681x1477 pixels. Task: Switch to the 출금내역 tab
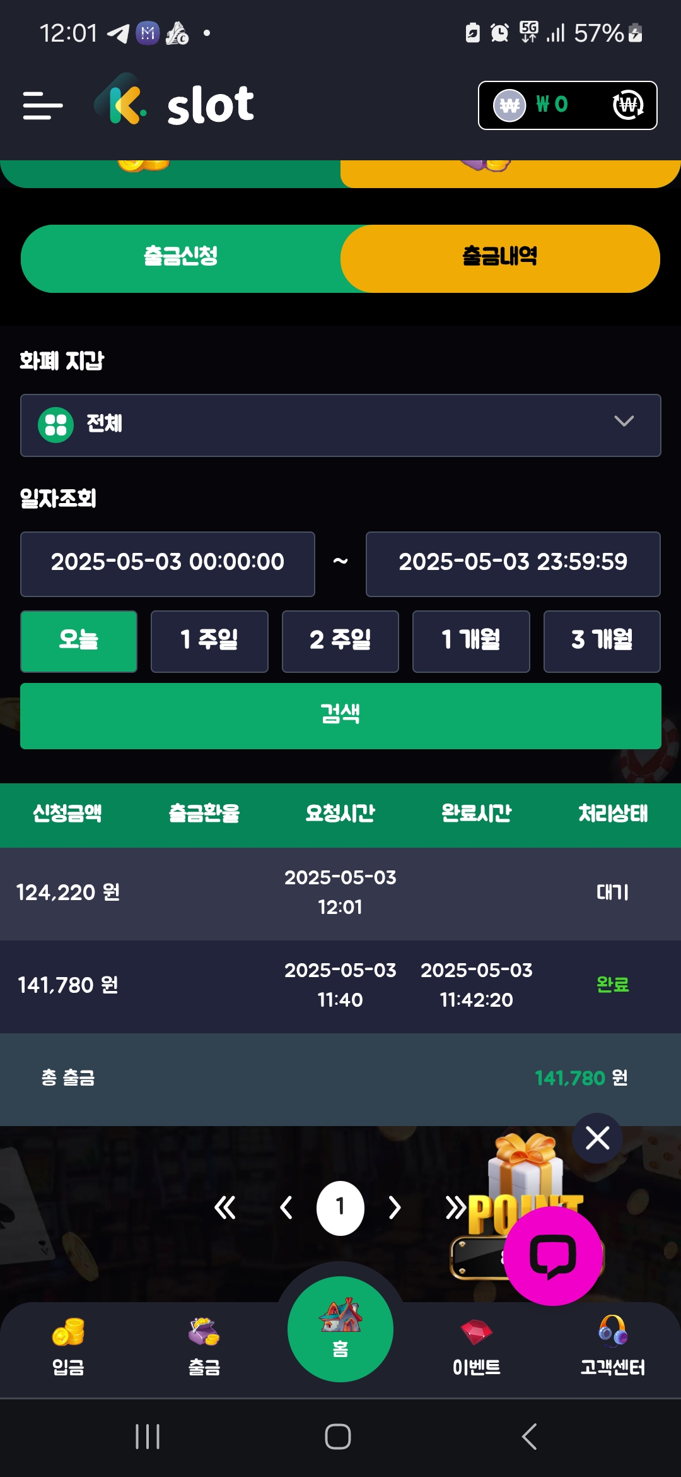tap(500, 258)
